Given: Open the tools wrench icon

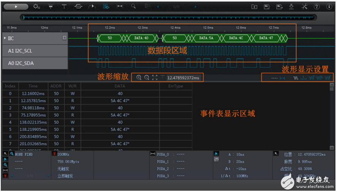Looking at the screenshot, I should 304,6.
